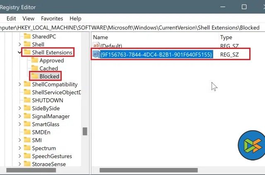265x175 pixels.
Task: Select the SHUTDOWN key label
Action: (x=48, y=100)
